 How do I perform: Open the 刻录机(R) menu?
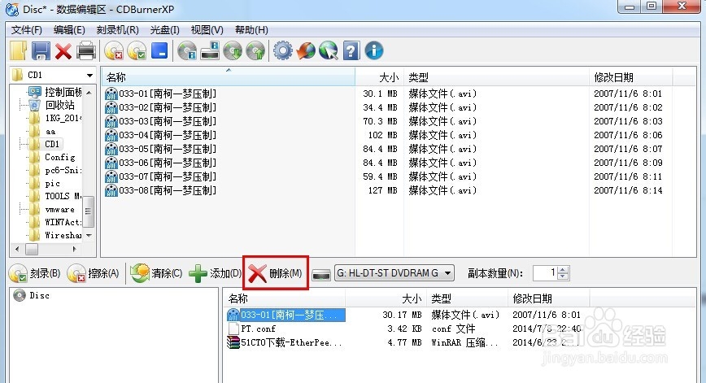pyautogui.click(x=117, y=30)
